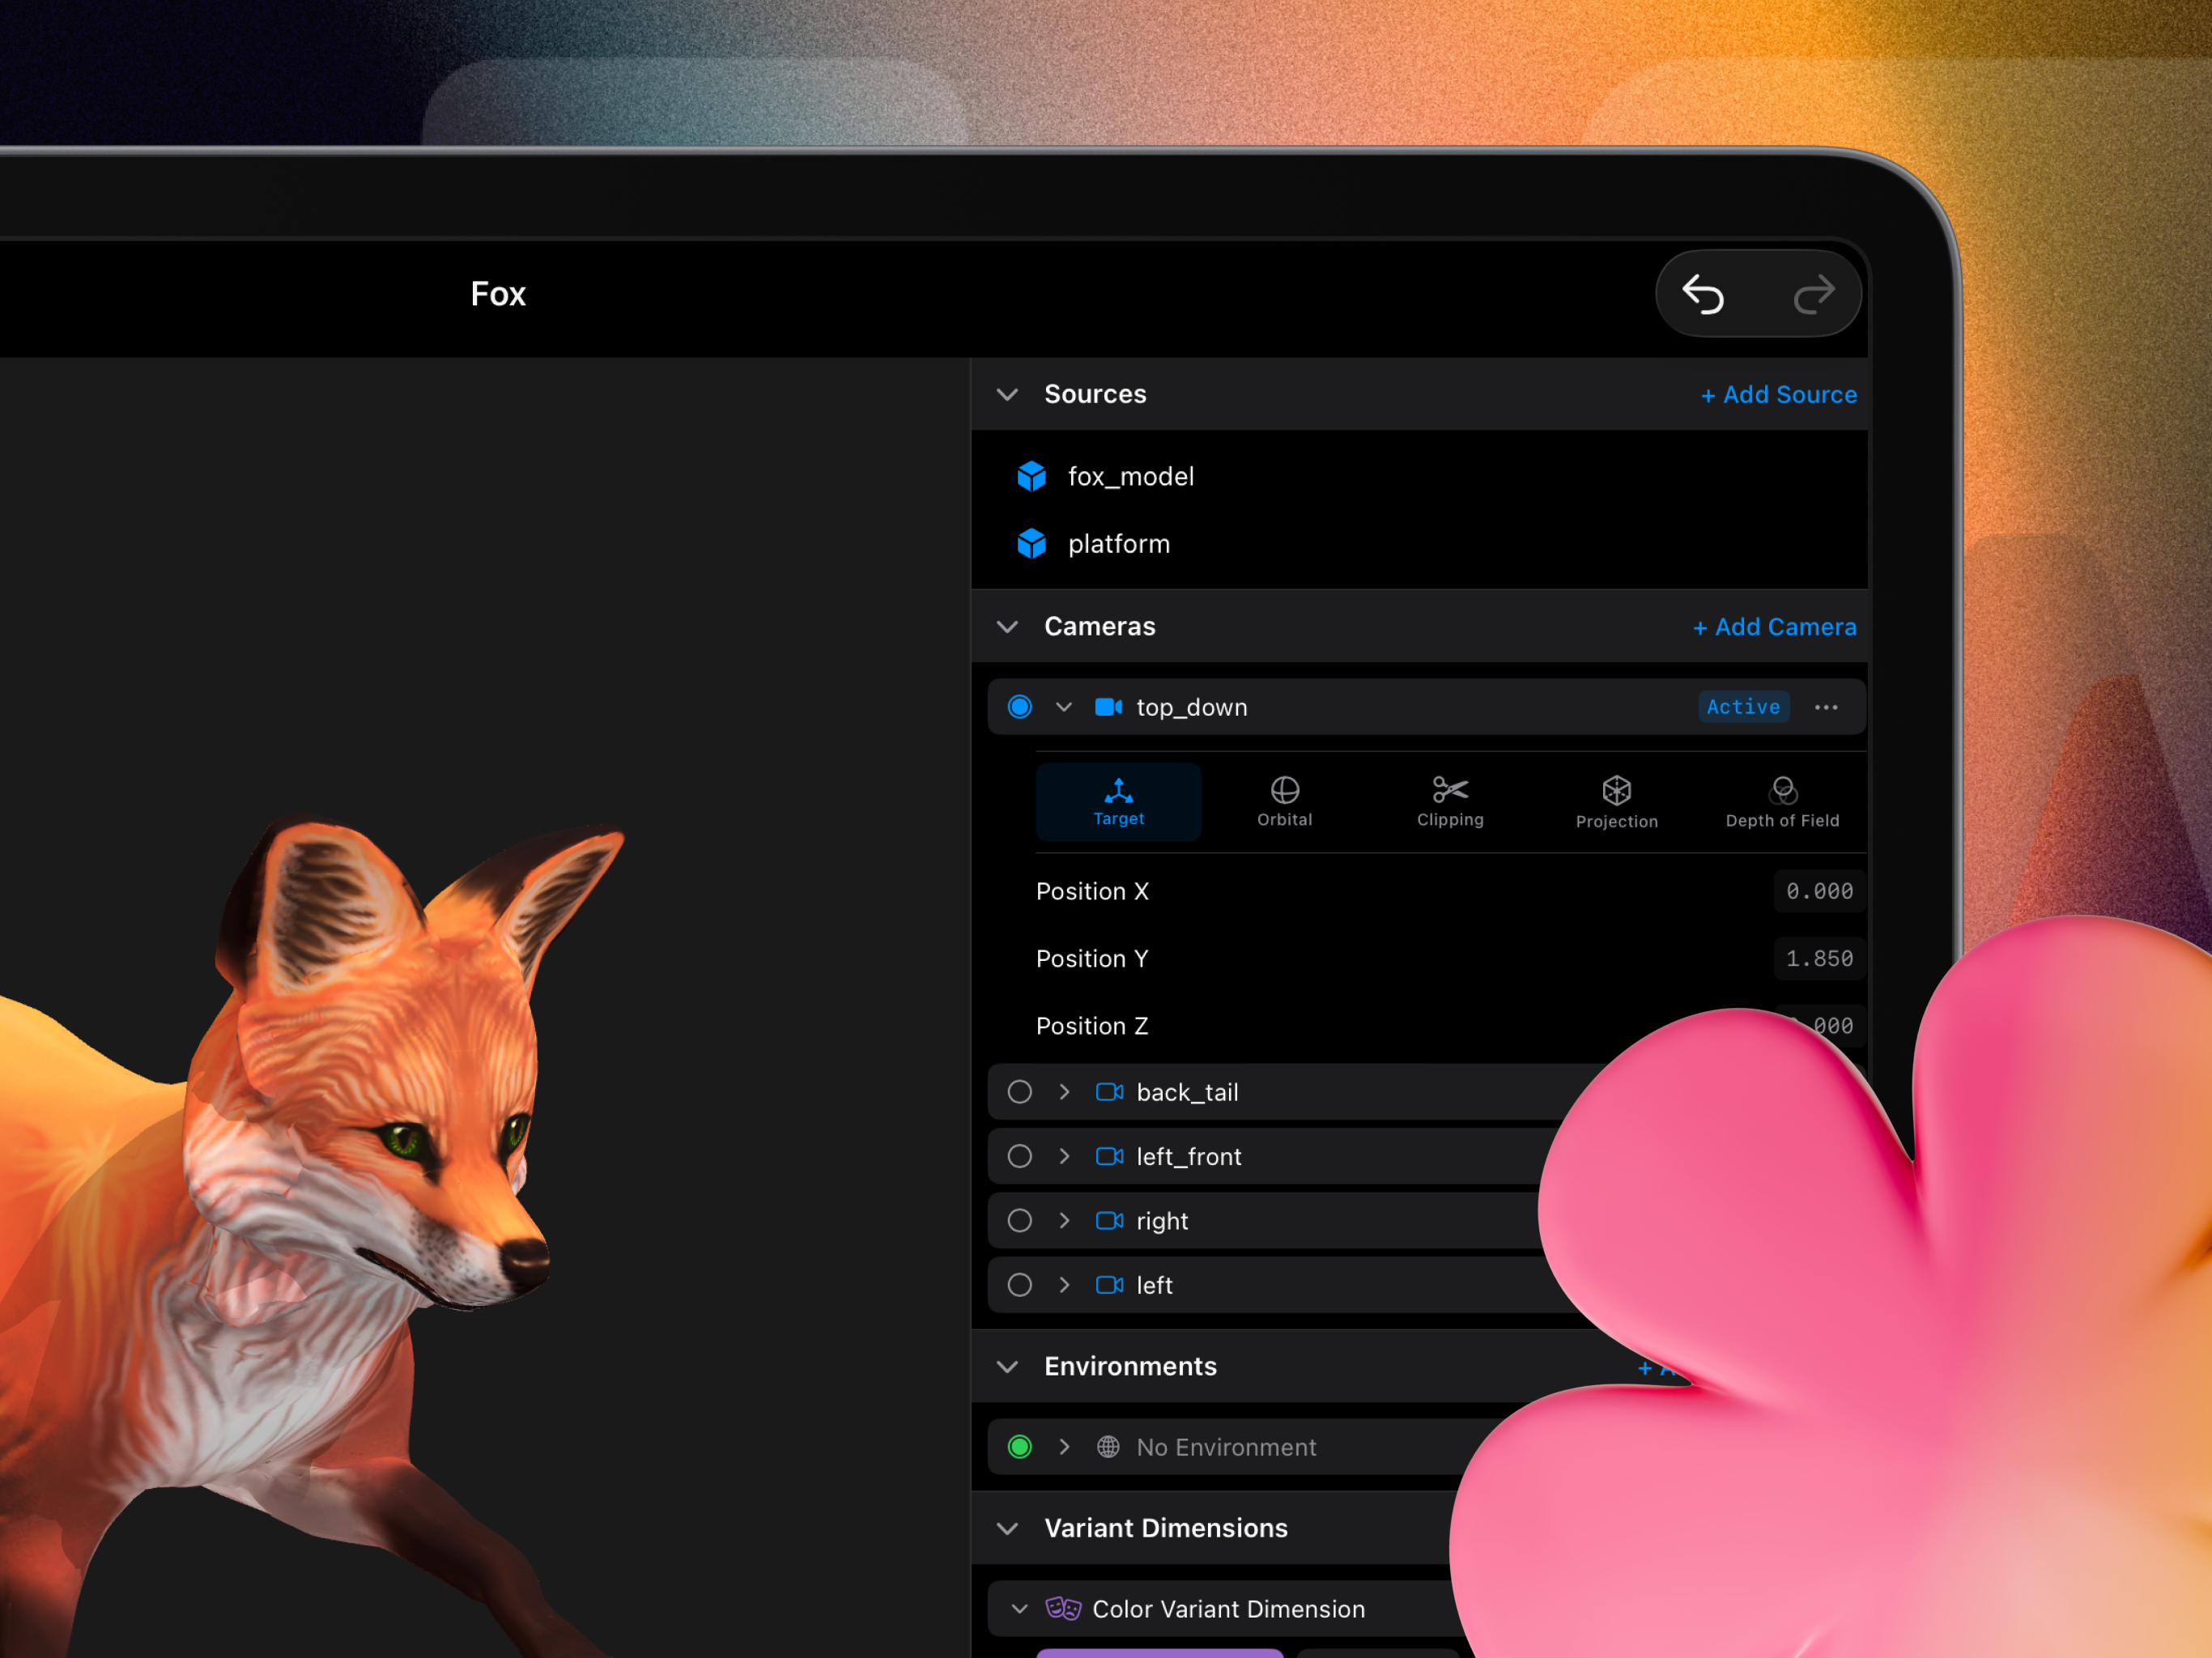Switch to the Orbital tab
The height and width of the screenshot is (1658, 2212).
pos(1284,802)
